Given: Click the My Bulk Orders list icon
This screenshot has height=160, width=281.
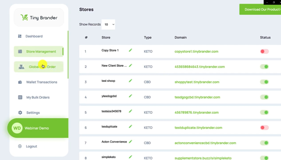Looking at the screenshot, I should 20,97.
